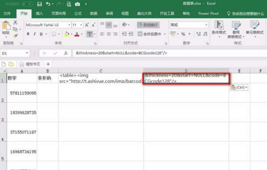267x170 pixels.
Task: Click the Paste Options Ctrl button
Action: click(x=239, y=87)
